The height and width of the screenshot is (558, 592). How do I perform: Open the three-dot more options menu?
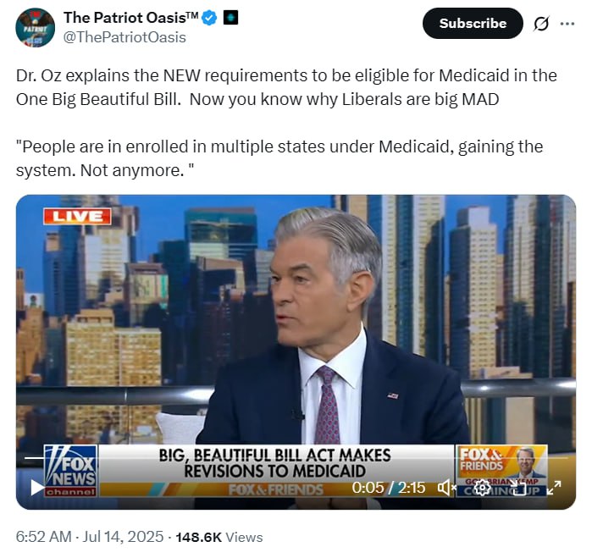coord(567,24)
